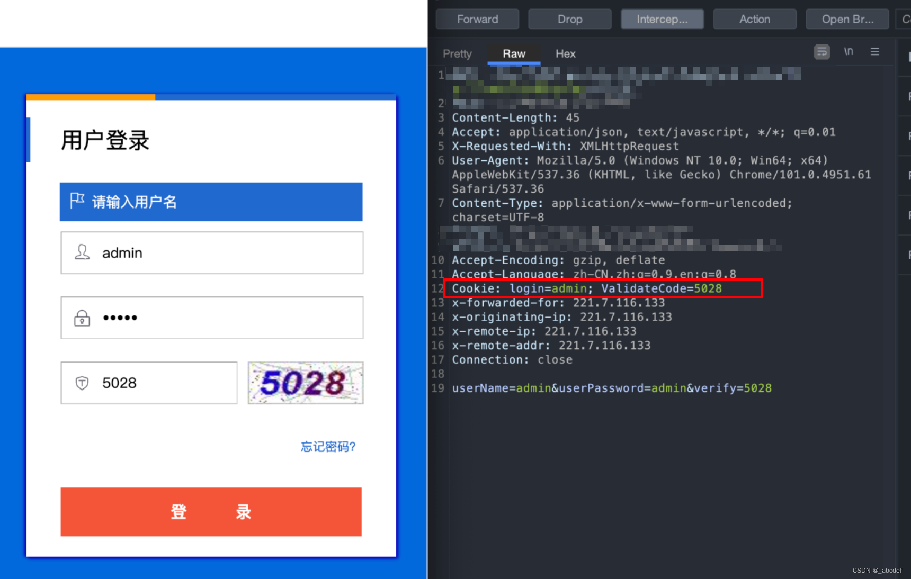Open the editor hamburger menu icon

[875, 51]
